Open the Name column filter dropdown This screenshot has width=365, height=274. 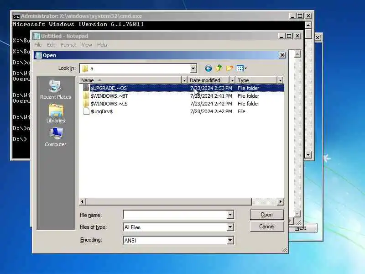pos(184,80)
